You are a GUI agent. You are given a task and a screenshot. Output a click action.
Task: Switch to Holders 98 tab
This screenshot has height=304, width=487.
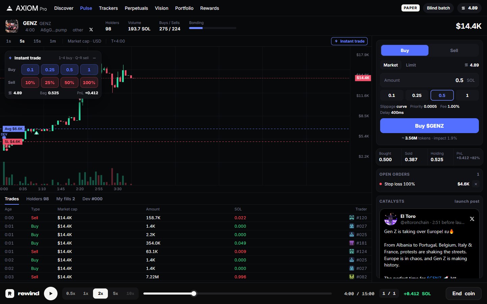click(x=38, y=199)
